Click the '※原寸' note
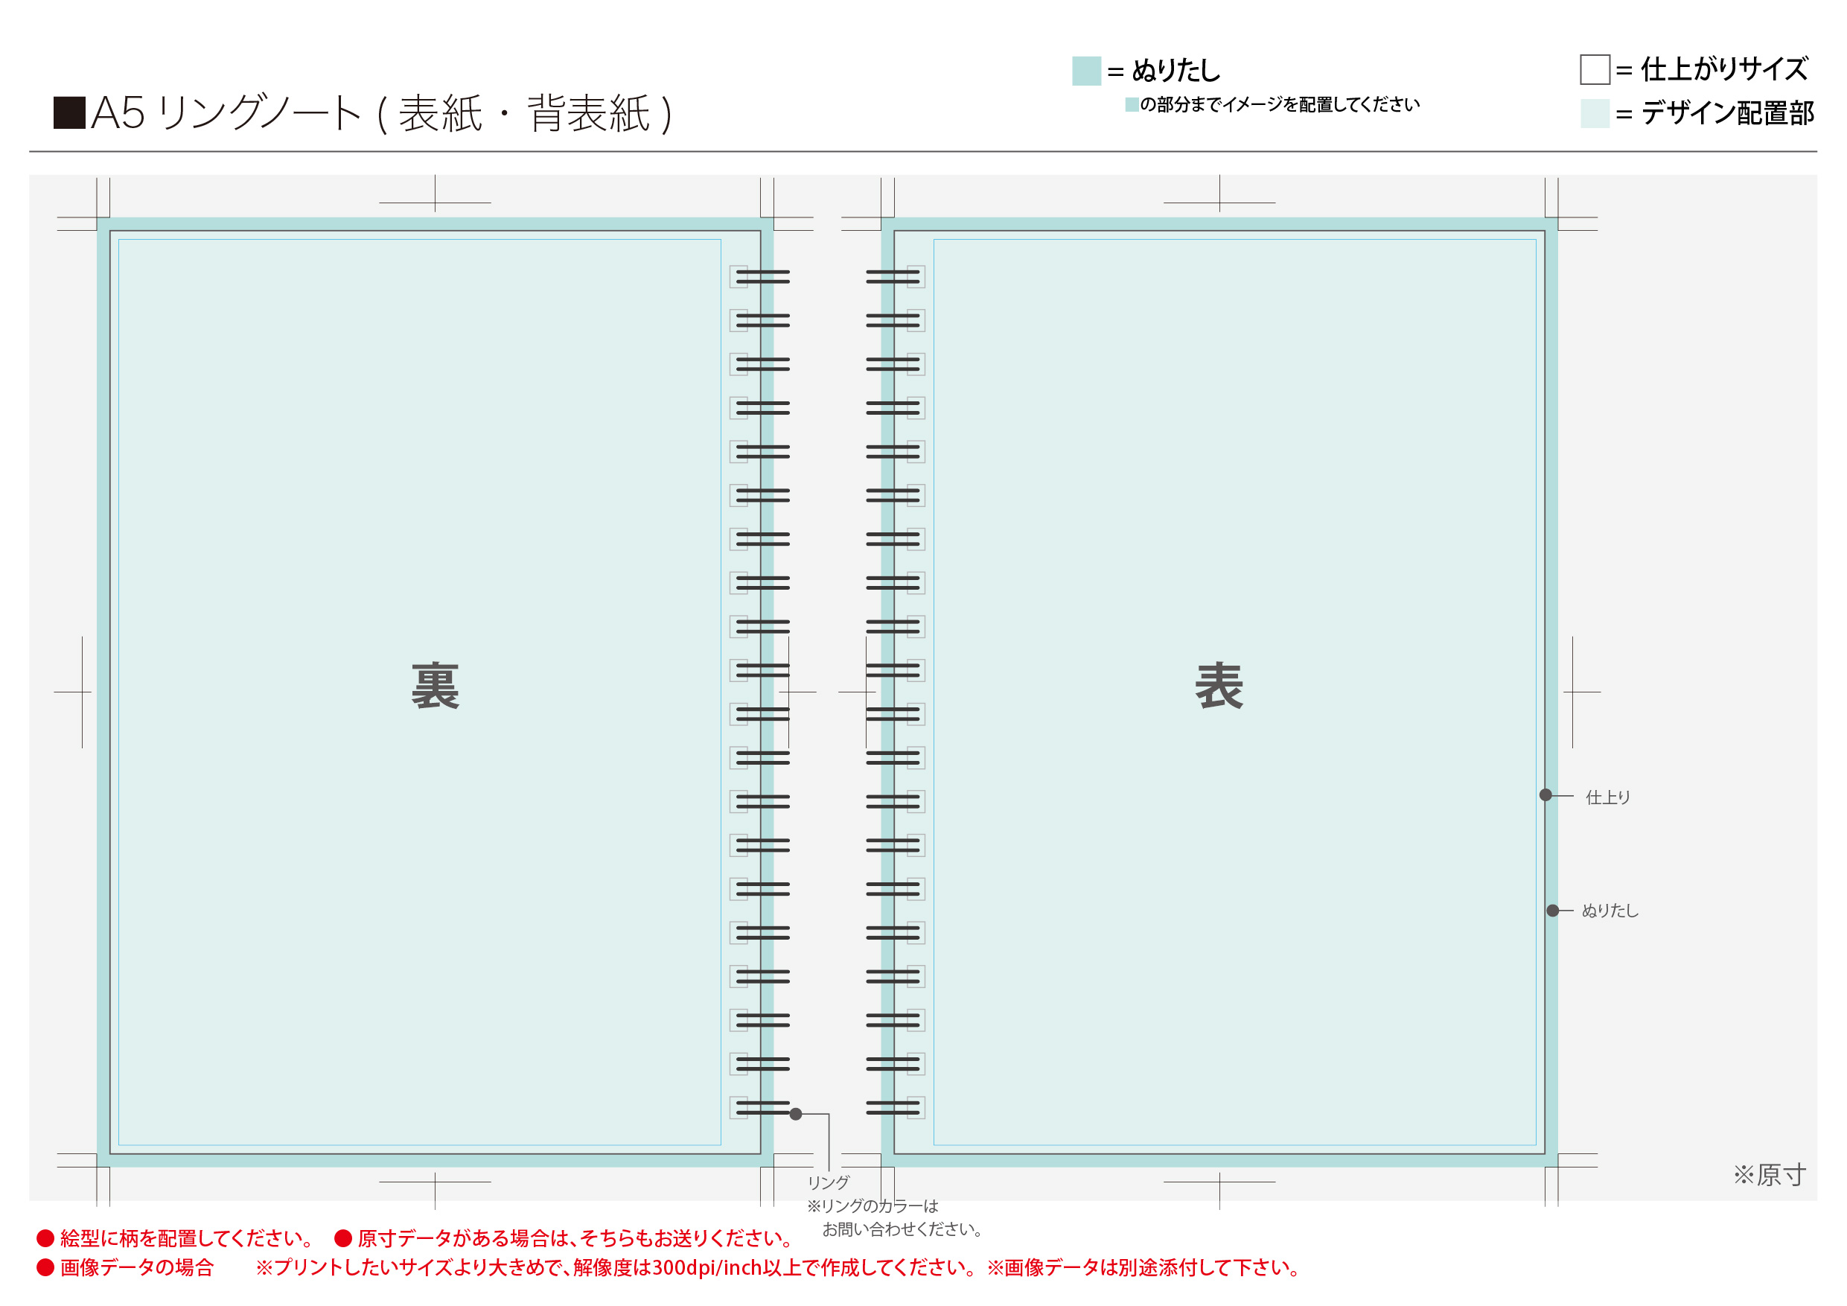This screenshot has width=1847, height=1306. click(1770, 1175)
